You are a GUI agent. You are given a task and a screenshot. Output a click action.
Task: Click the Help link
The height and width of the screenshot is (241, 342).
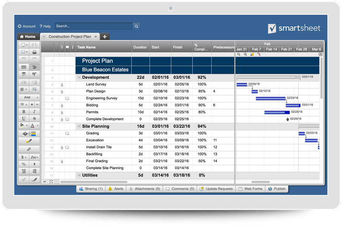tap(45, 26)
